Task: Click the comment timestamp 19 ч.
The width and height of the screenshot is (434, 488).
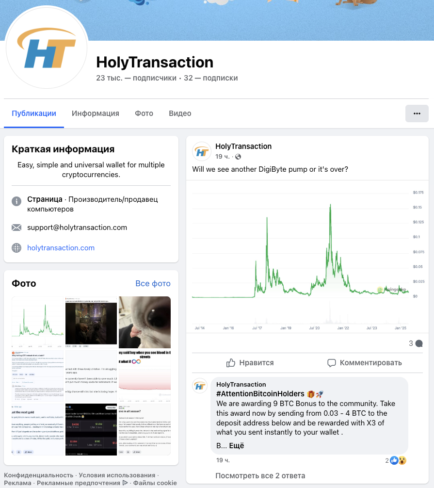Action: coord(223,460)
